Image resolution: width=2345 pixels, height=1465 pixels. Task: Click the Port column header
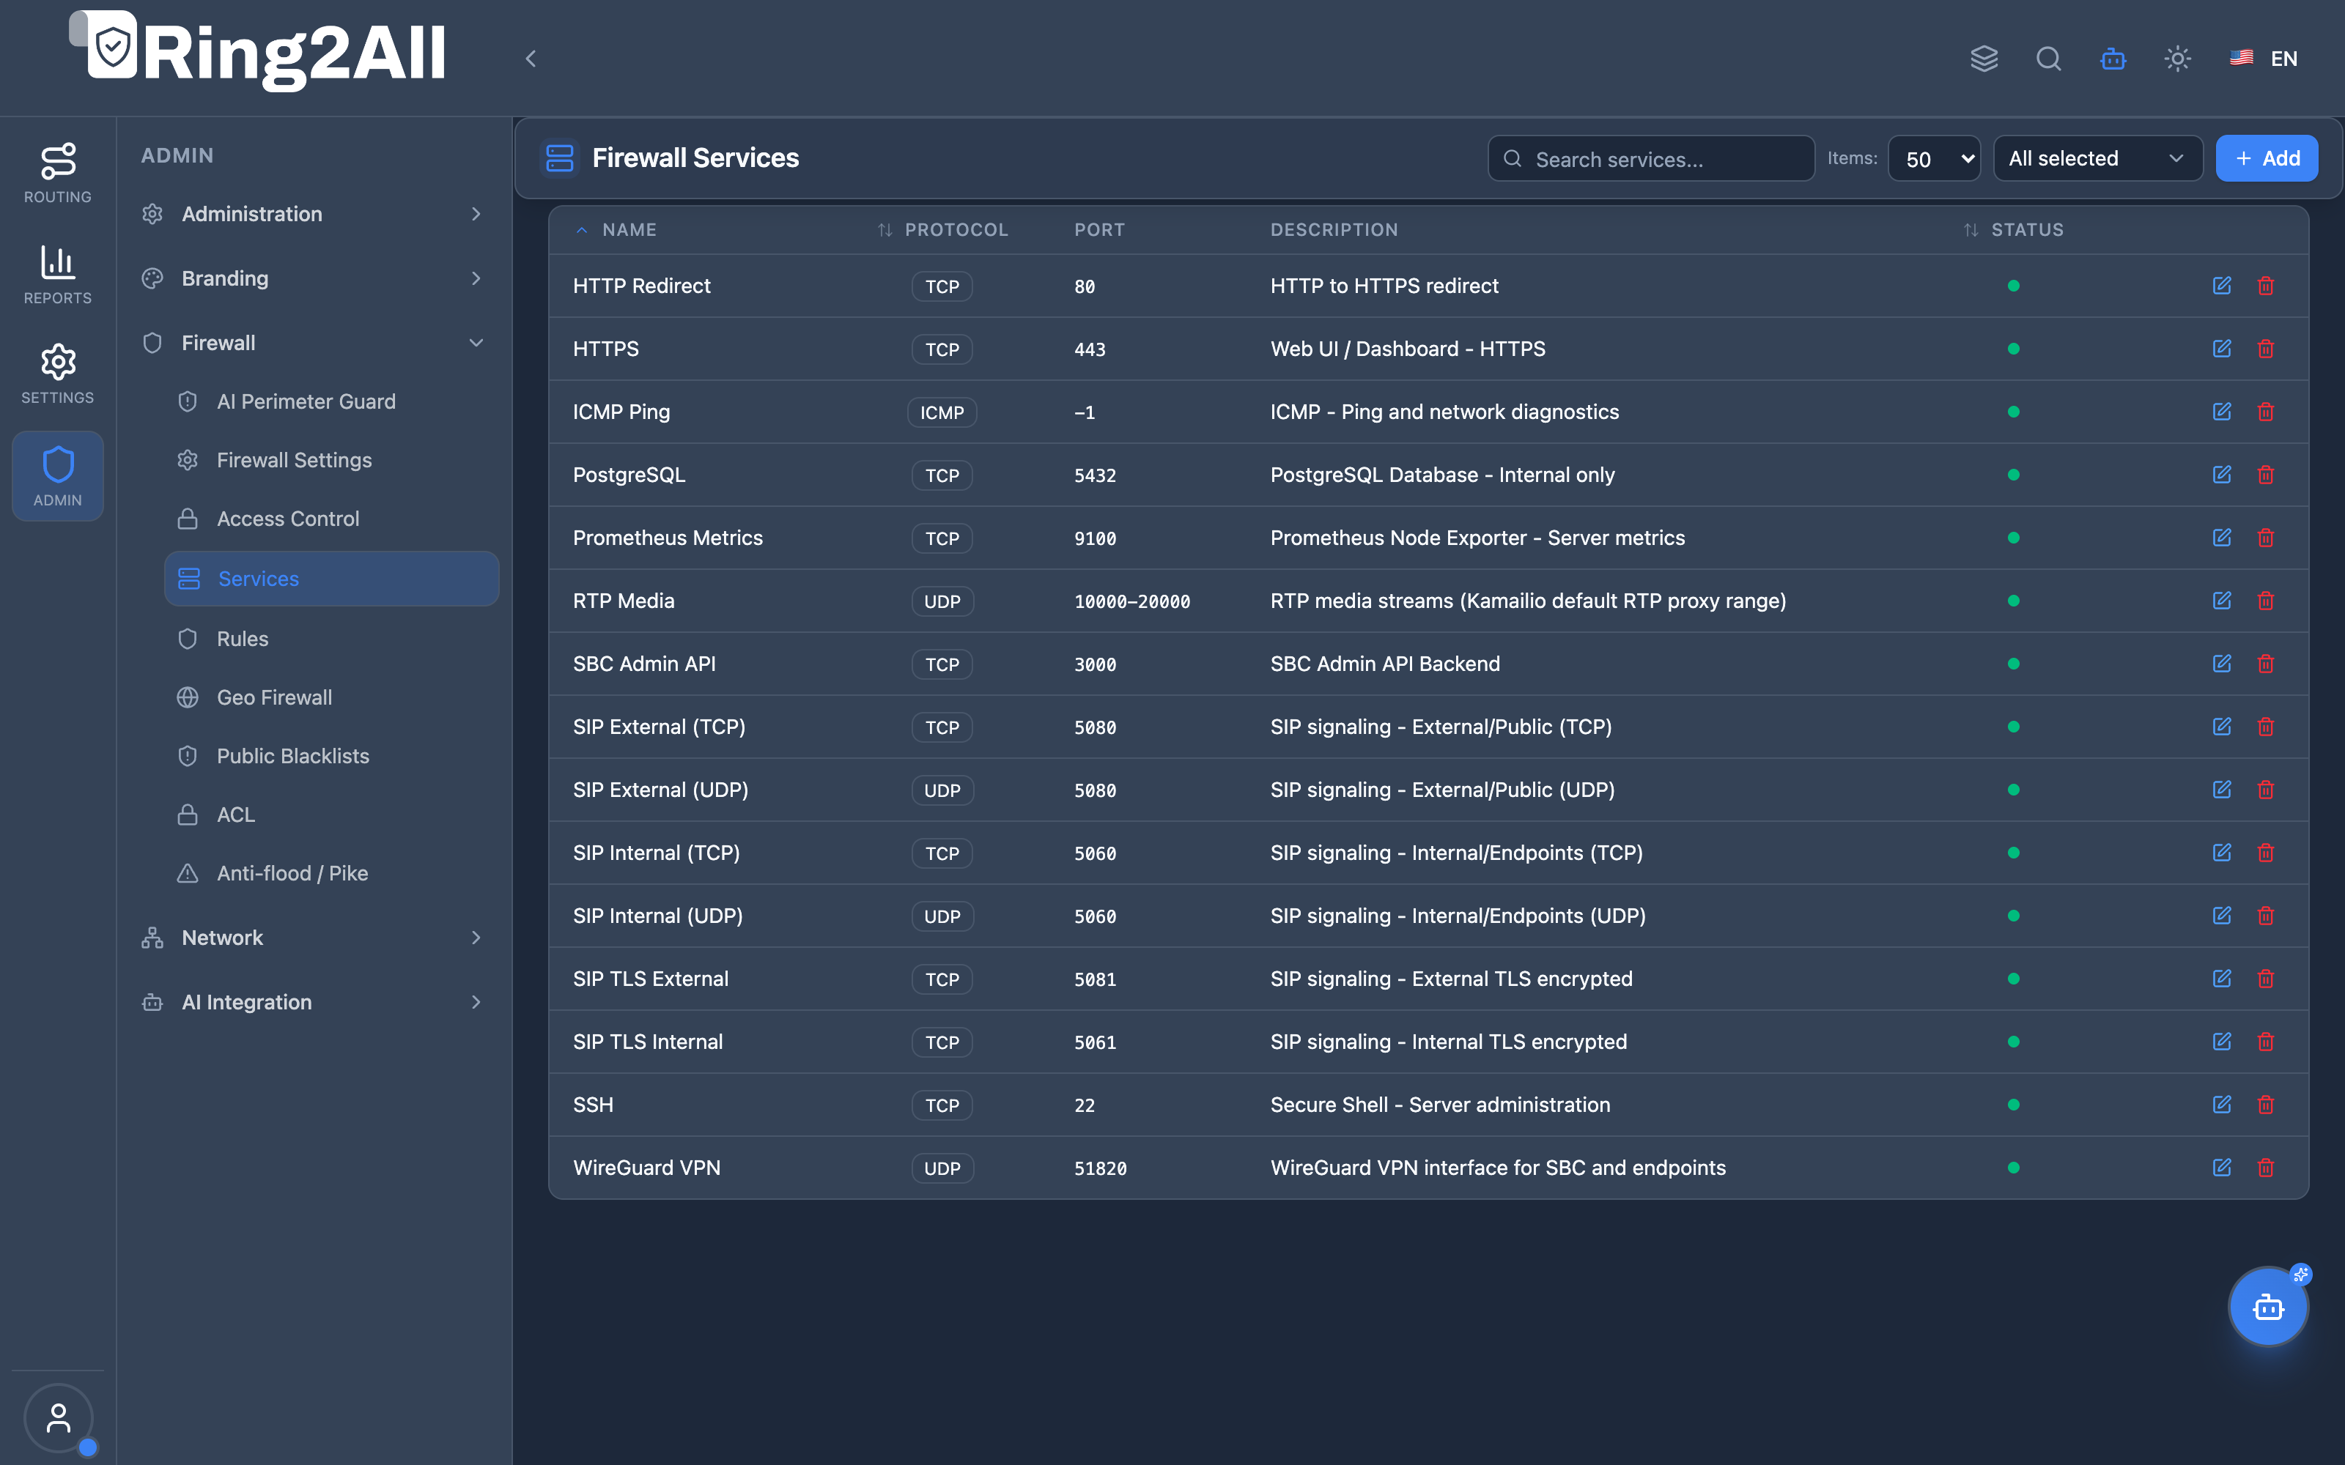coord(1099,231)
